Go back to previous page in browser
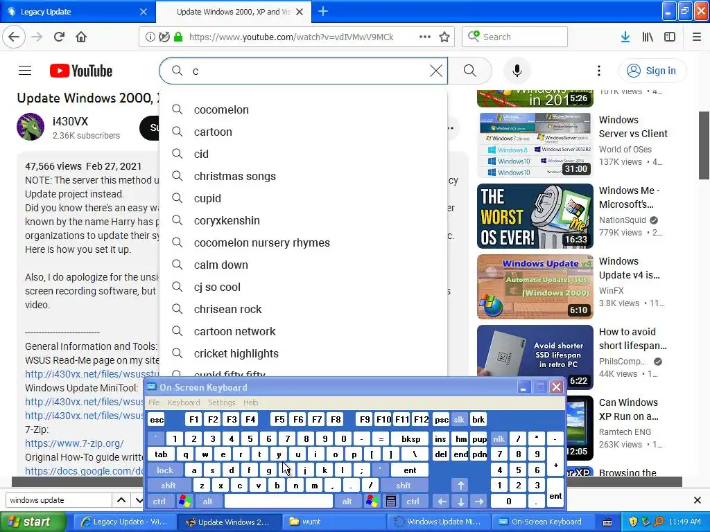The width and height of the screenshot is (710, 532). 14,37
